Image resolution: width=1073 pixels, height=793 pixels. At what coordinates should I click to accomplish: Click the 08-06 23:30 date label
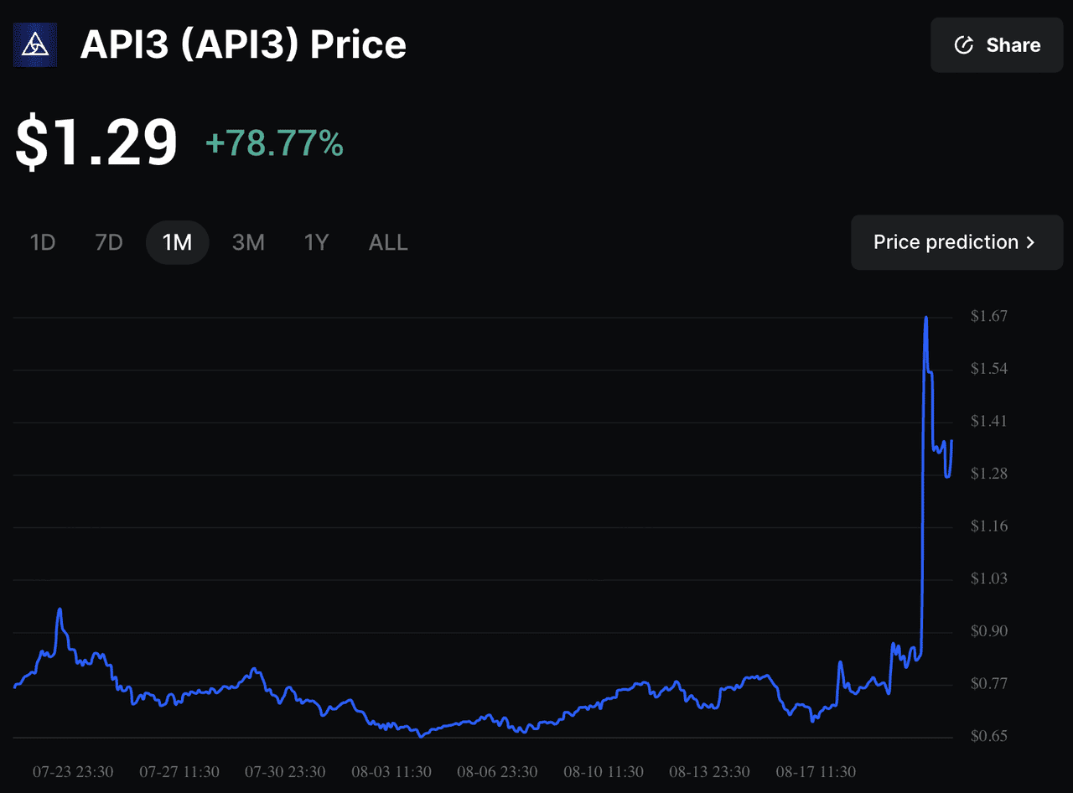tap(497, 772)
